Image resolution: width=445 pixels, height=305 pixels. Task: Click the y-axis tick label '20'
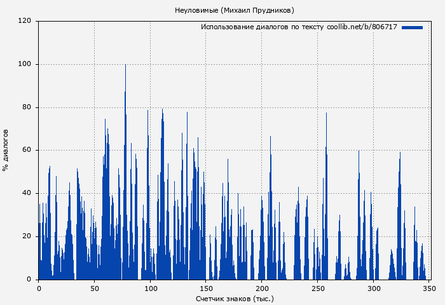27,236
